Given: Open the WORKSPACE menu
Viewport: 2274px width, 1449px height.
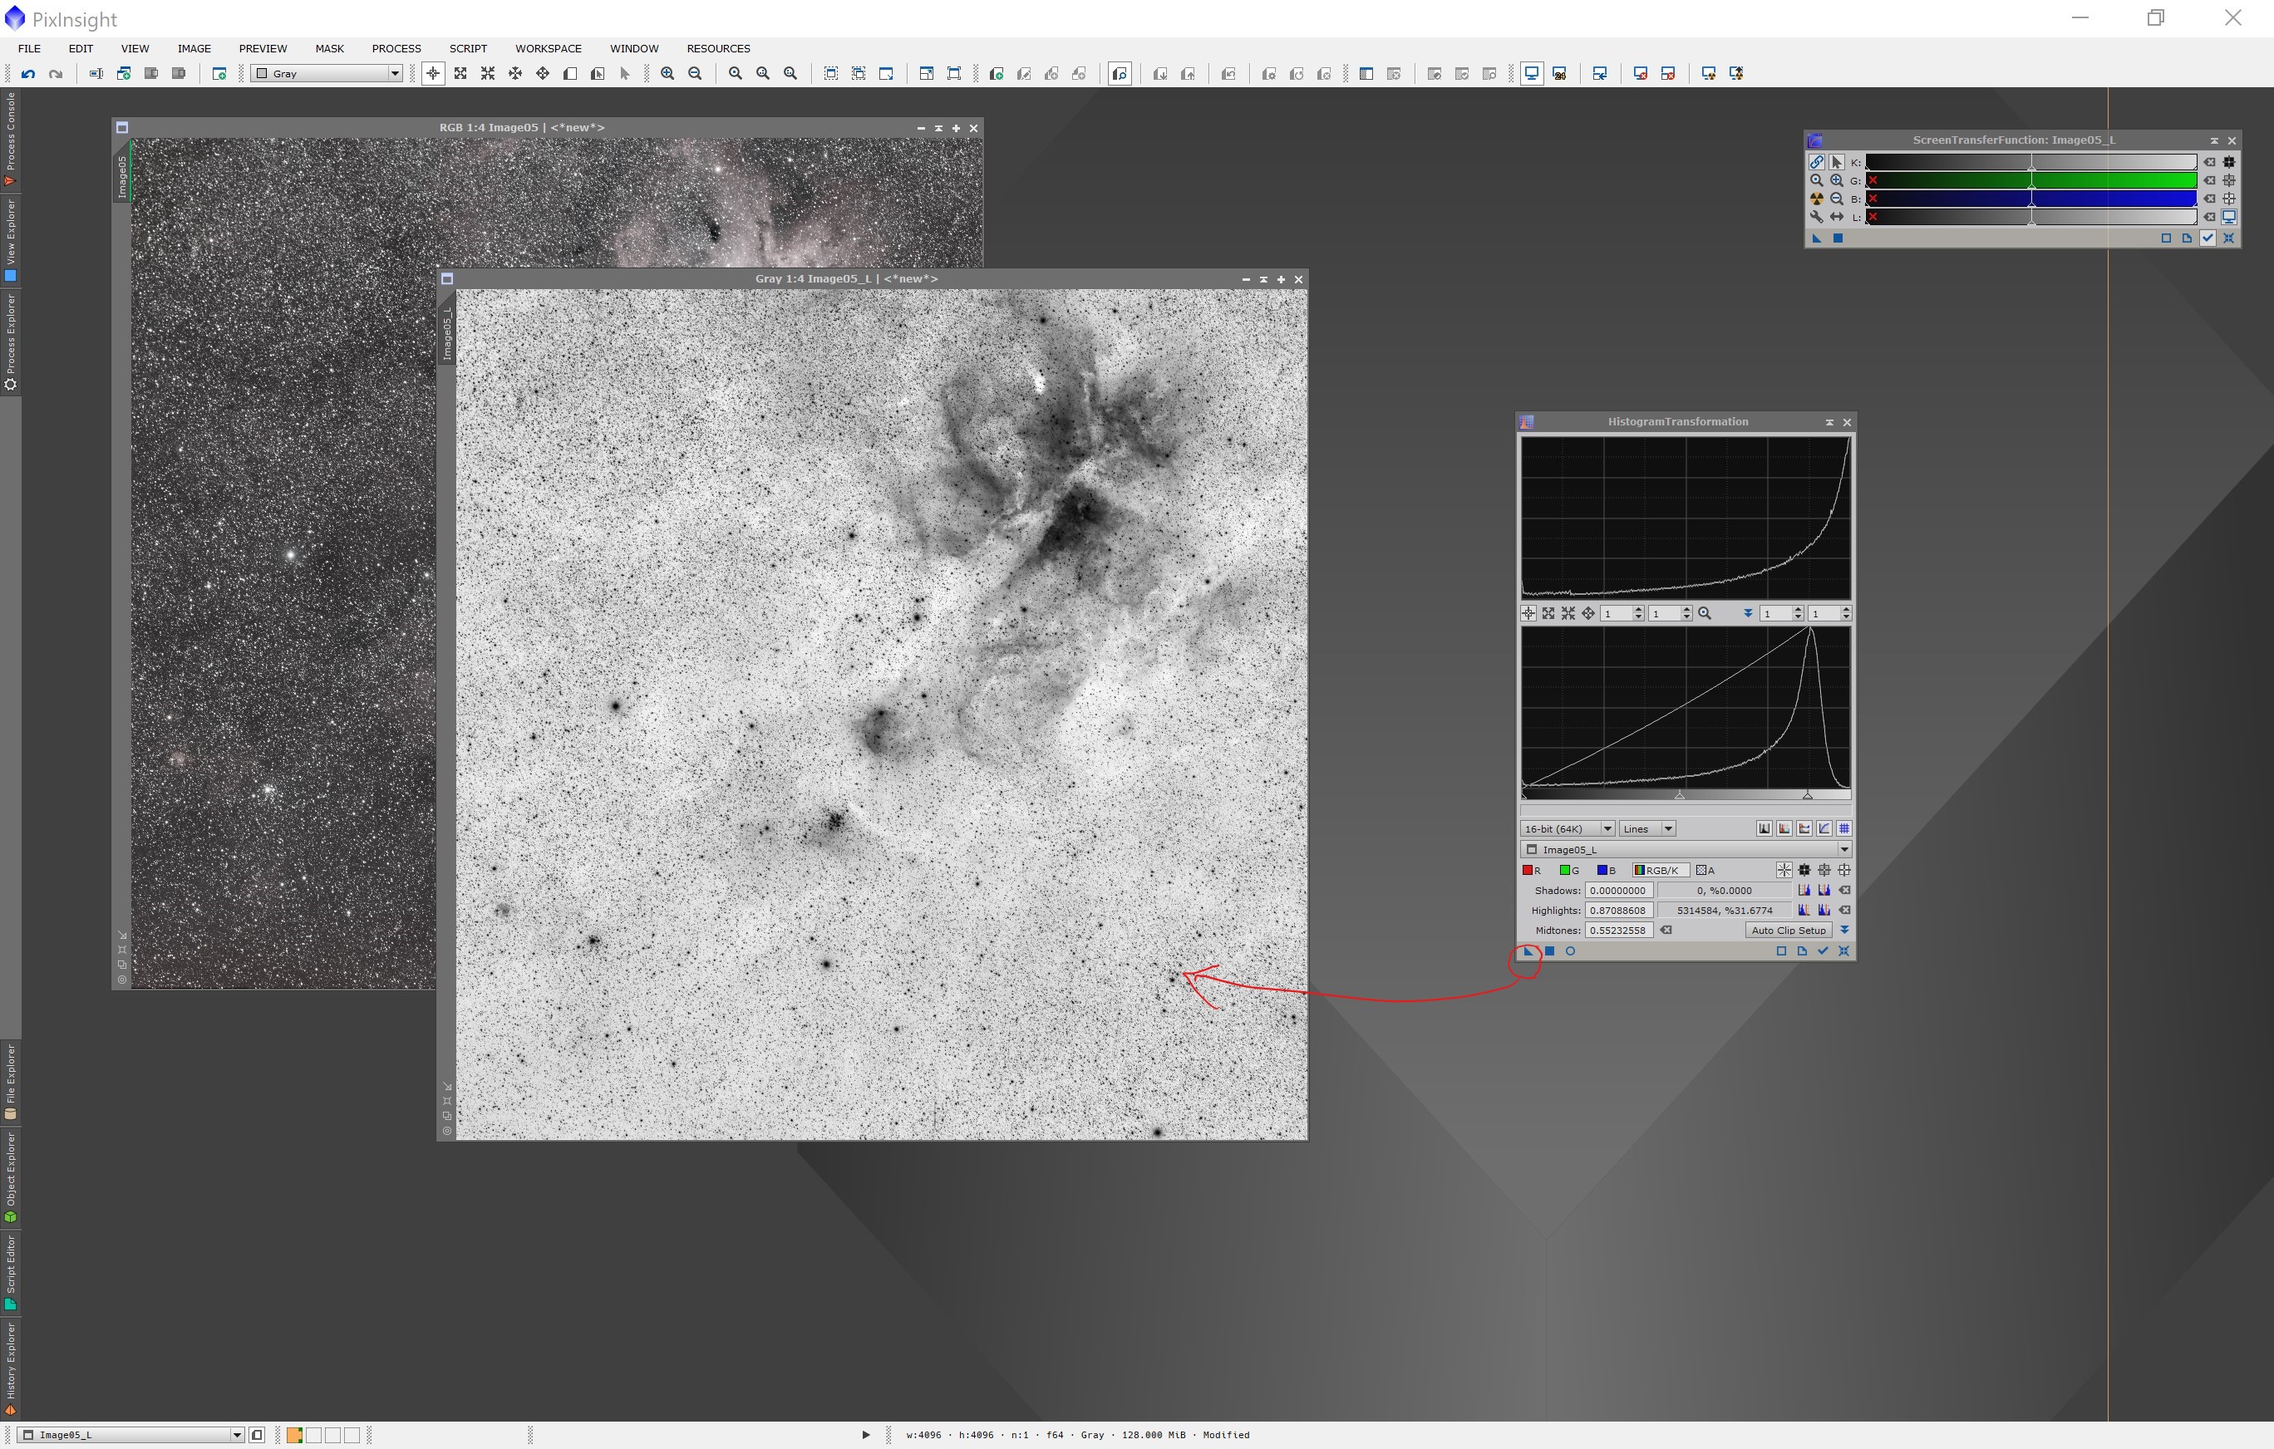Looking at the screenshot, I should [x=549, y=48].
